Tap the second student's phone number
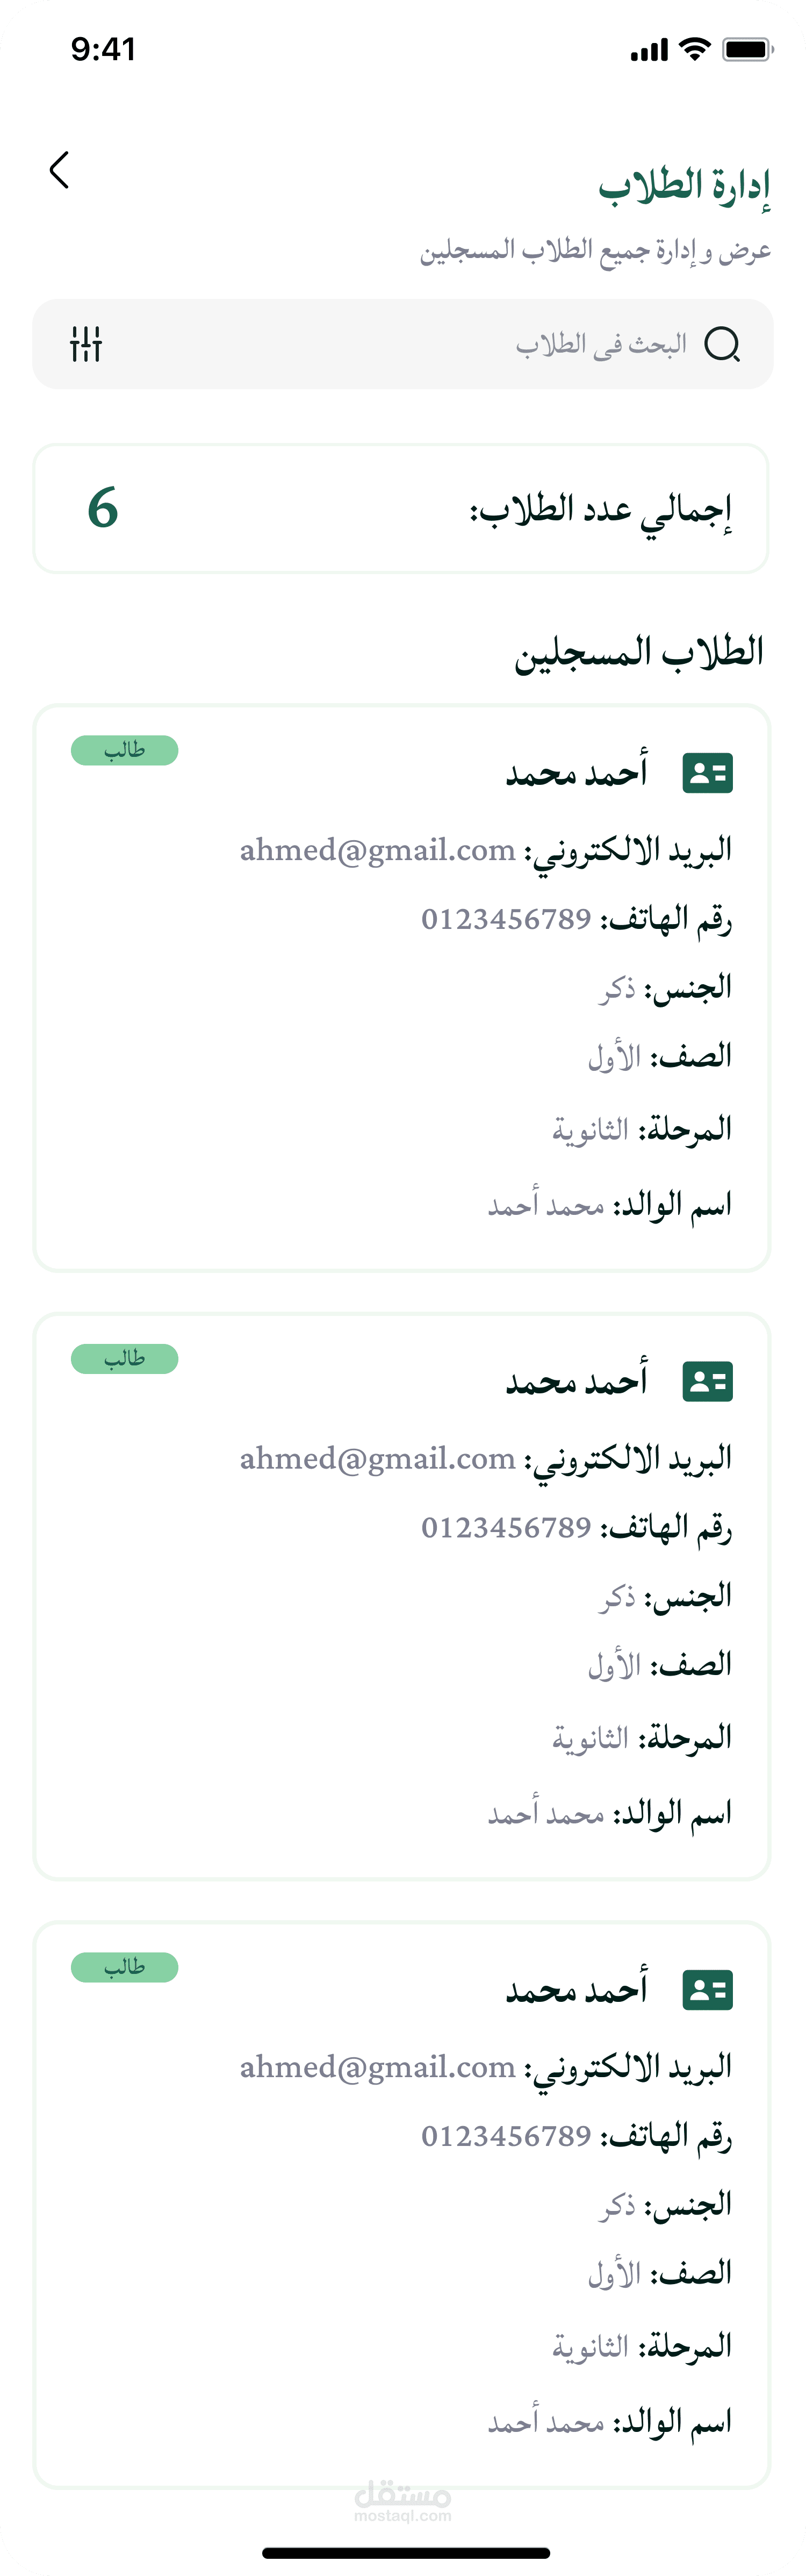The height and width of the screenshot is (2576, 806). coord(506,1527)
